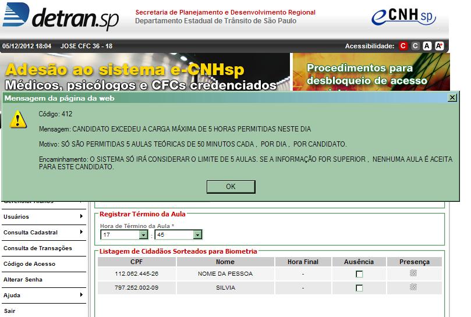
Task: Click the fingerprint presence icon for SILVIA
Action: coord(413,287)
